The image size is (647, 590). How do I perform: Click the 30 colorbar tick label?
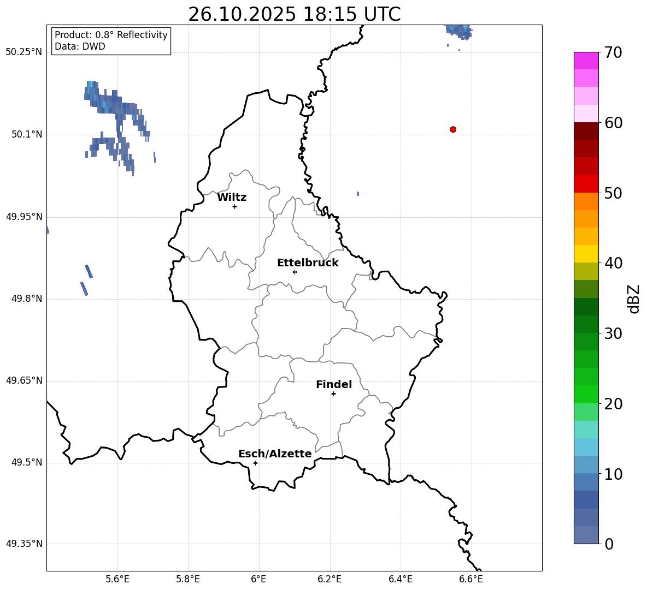coord(613,333)
